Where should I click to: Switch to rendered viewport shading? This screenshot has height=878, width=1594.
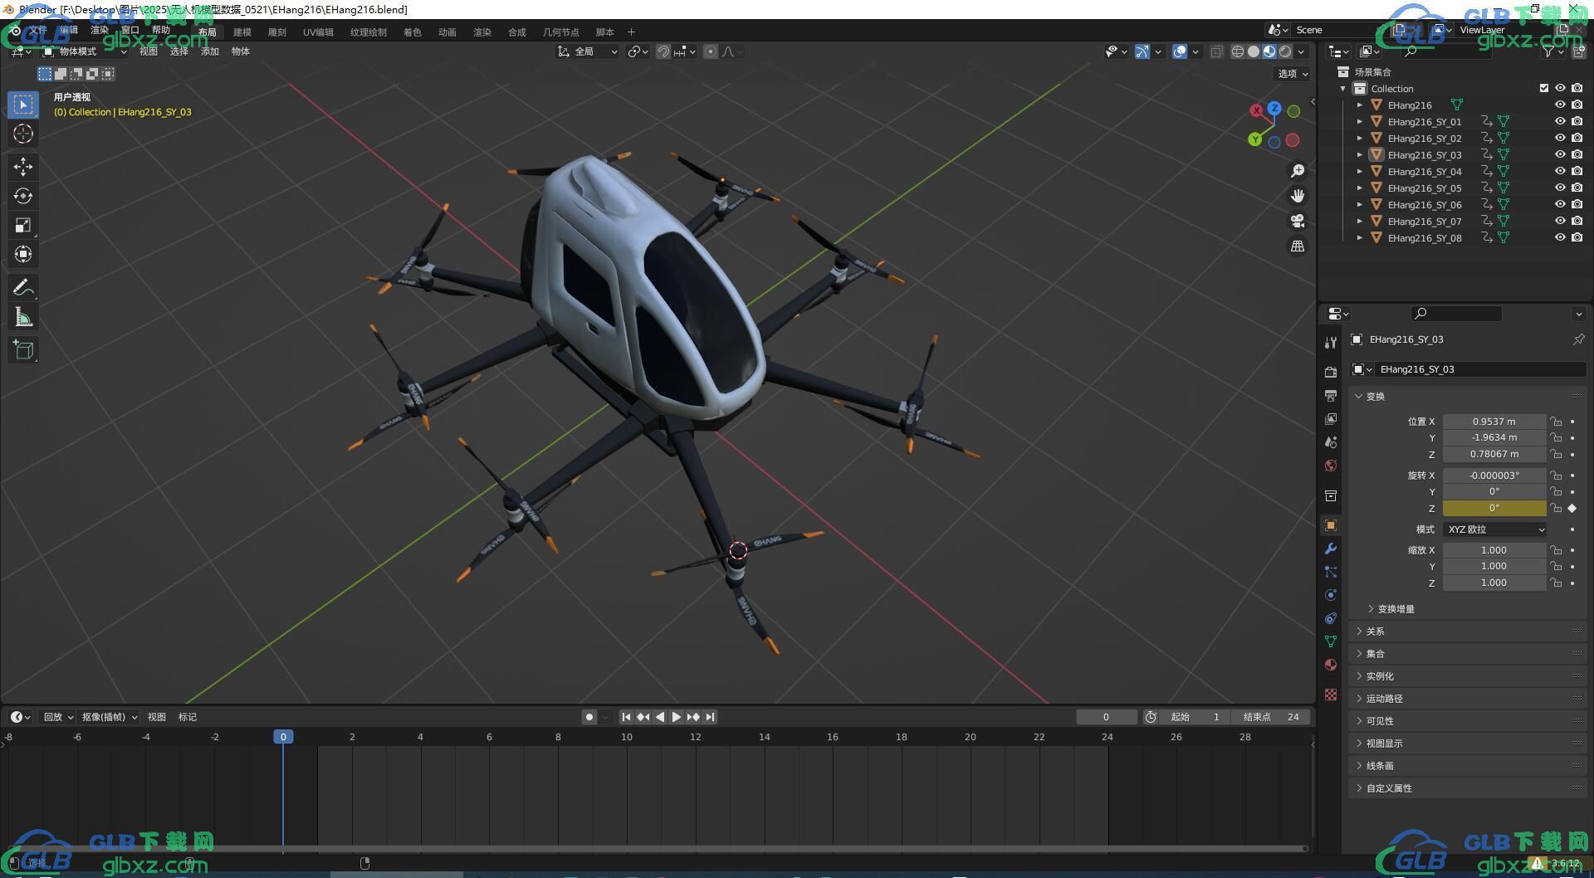click(x=1285, y=51)
